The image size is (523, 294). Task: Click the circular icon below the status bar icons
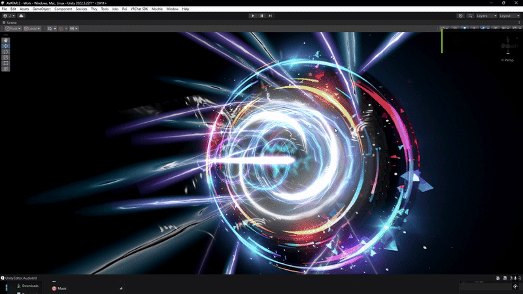click(x=515, y=286)
